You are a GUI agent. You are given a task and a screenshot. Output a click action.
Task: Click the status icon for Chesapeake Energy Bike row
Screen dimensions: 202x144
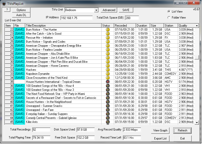coord(108,46)
